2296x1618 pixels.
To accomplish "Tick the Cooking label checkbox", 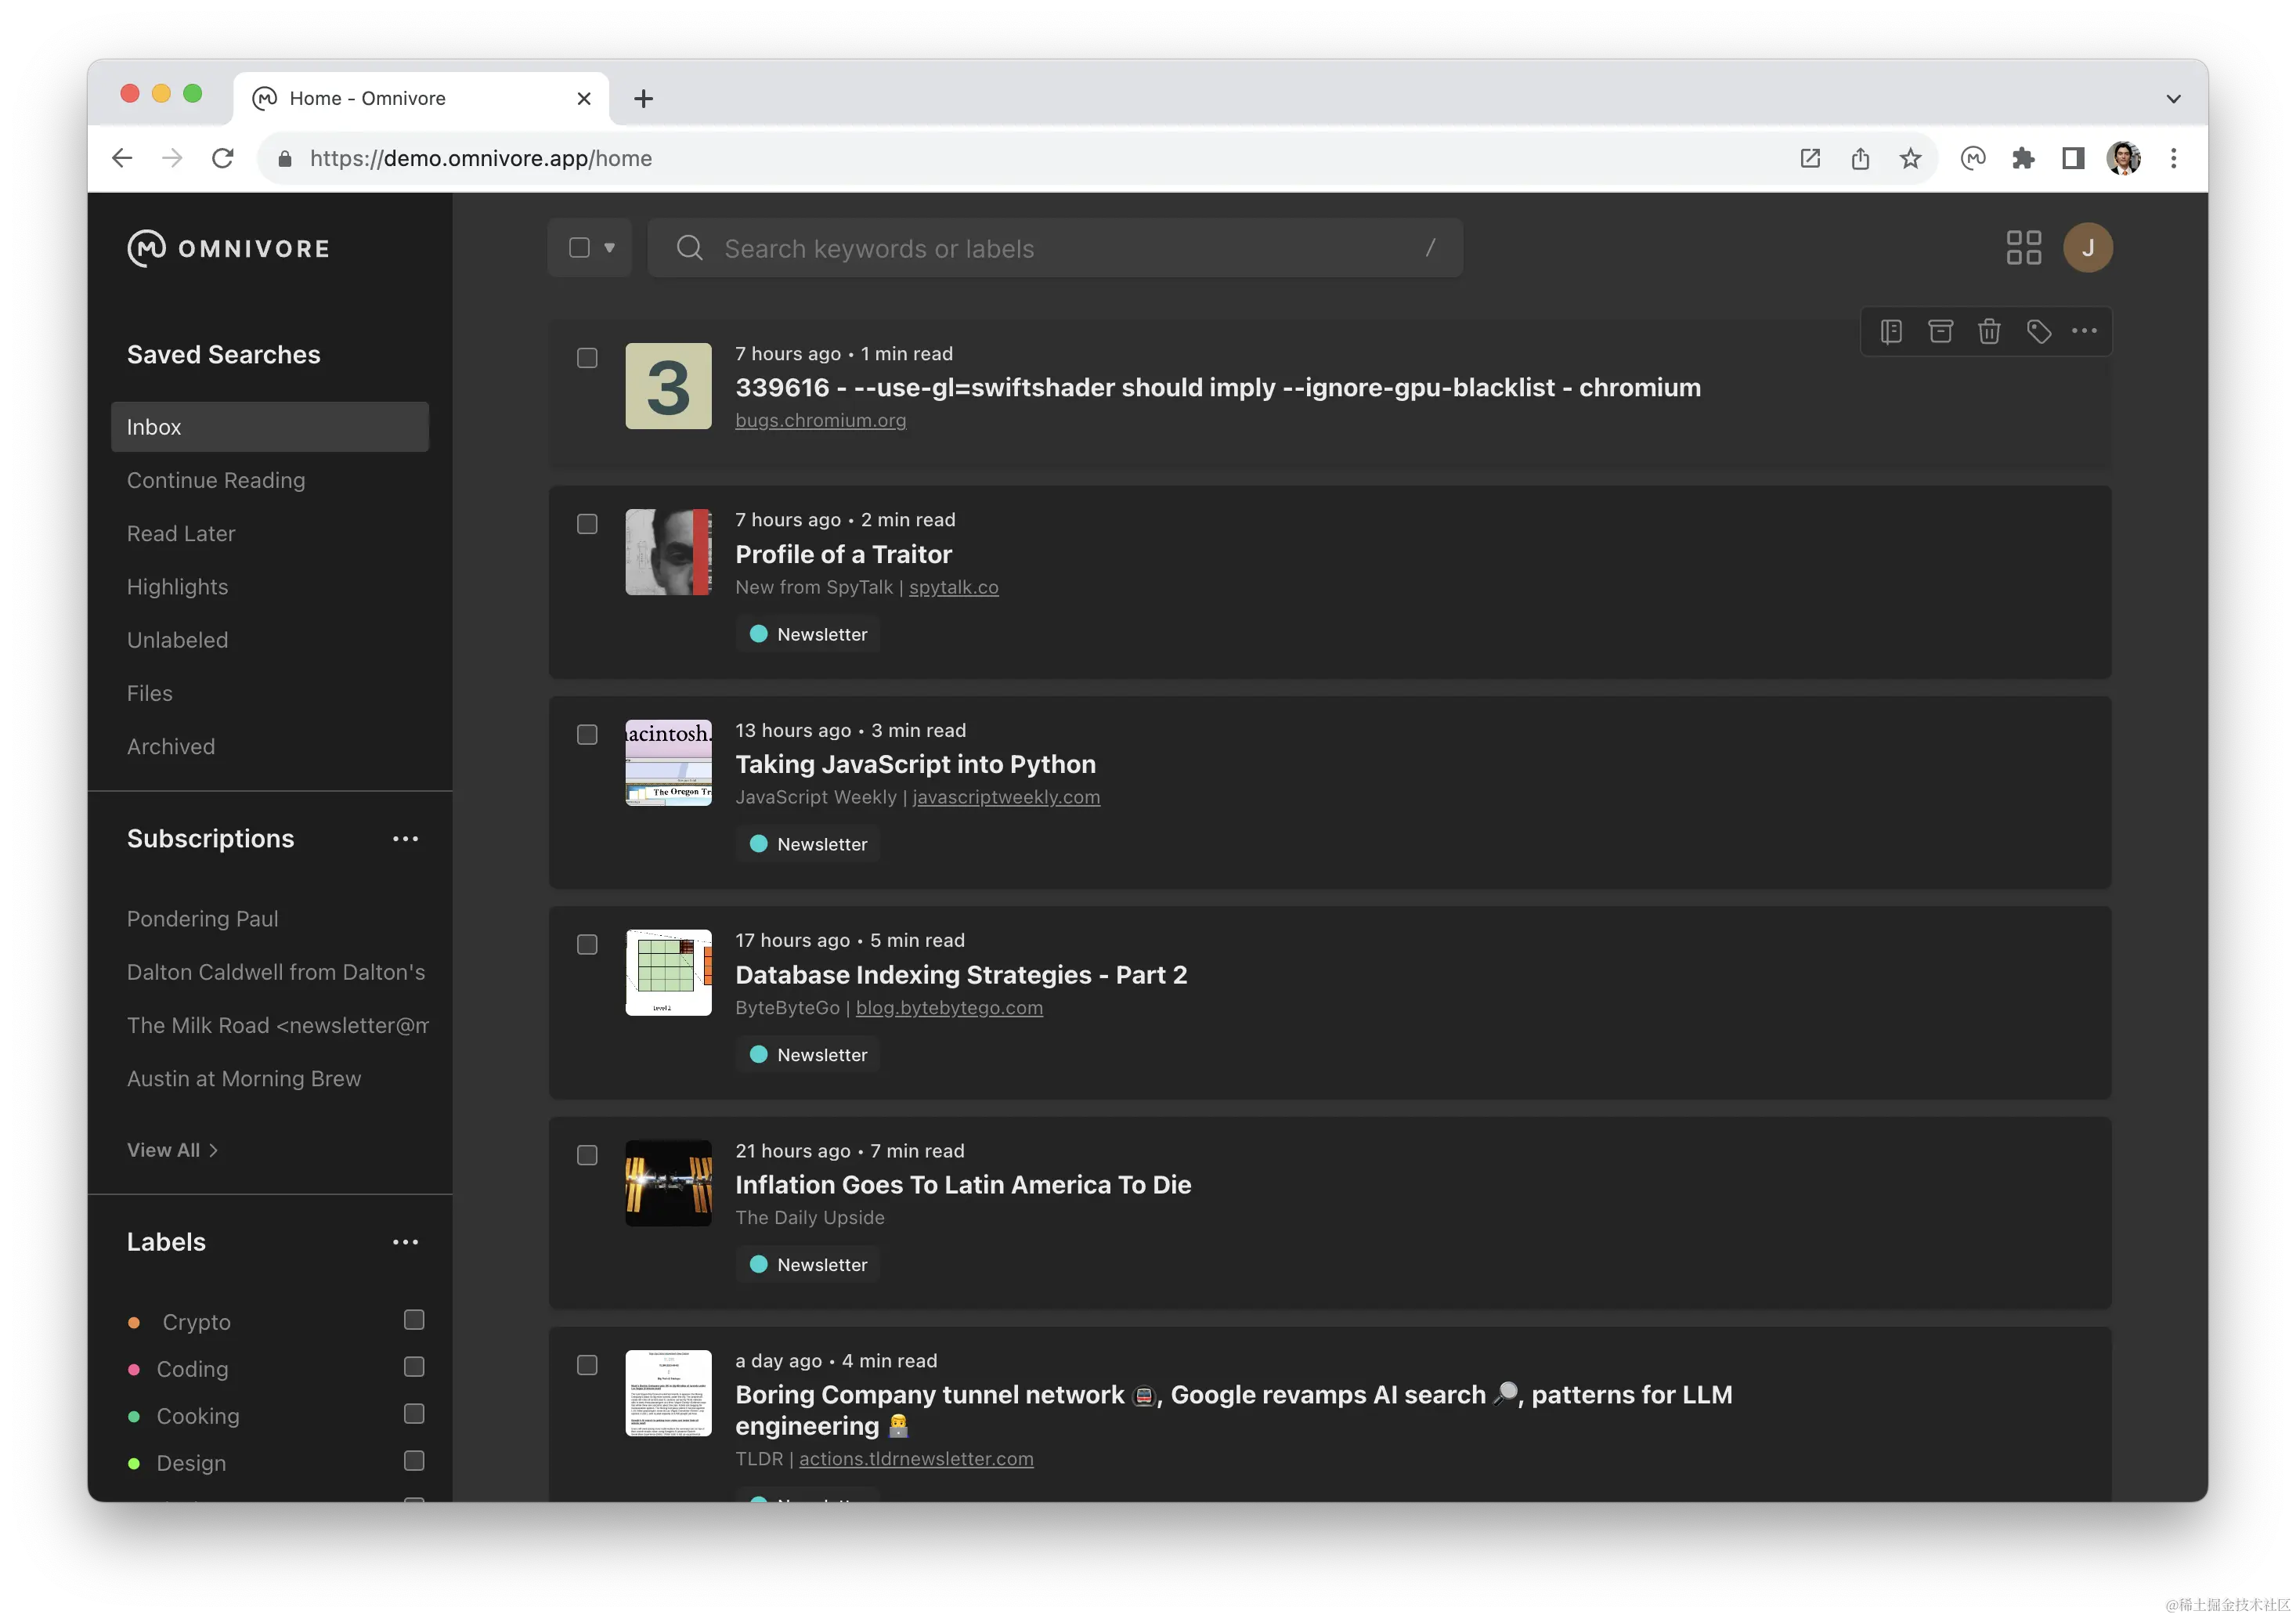I will (x=414, y=1414).
